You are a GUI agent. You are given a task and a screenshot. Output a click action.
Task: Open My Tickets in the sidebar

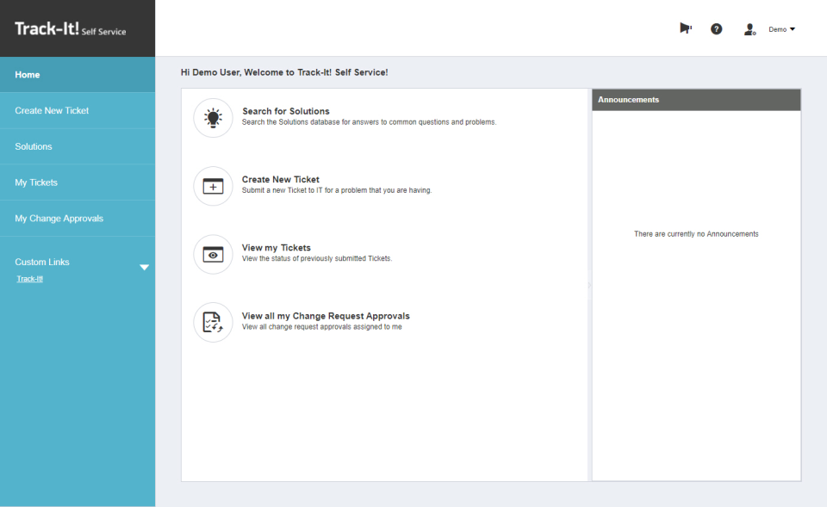pos(36,182)
